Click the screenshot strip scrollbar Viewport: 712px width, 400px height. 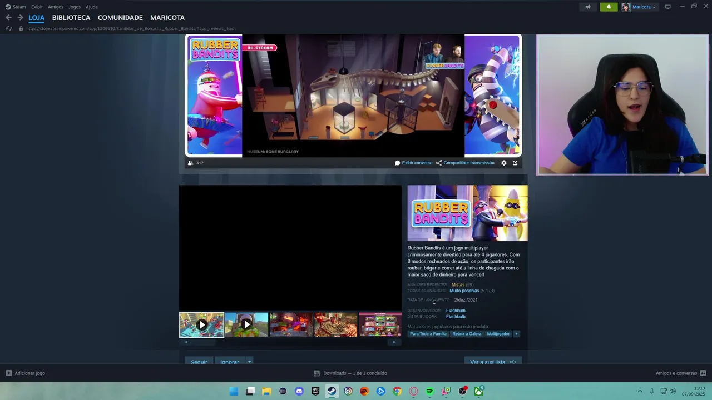coord(290,342)
